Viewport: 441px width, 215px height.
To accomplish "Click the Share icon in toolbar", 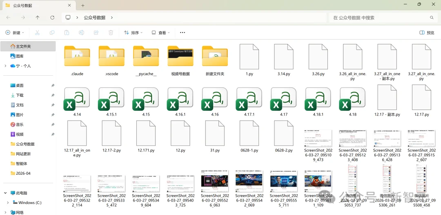I will [x=96, y=33].
